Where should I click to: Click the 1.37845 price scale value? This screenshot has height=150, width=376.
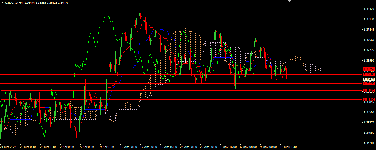(x=369, y=30)
